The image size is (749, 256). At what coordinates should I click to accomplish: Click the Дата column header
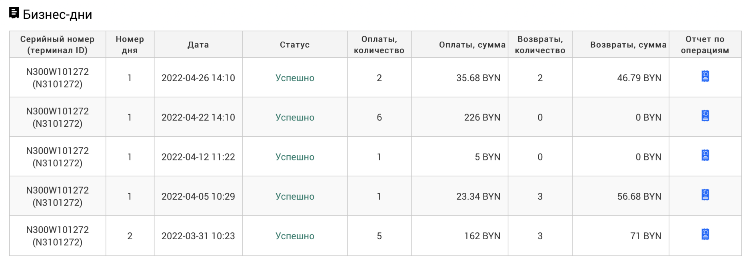click(198, 44)
